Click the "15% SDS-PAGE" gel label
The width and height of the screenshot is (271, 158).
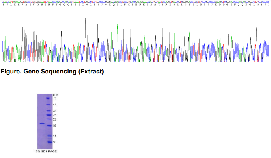44,151
